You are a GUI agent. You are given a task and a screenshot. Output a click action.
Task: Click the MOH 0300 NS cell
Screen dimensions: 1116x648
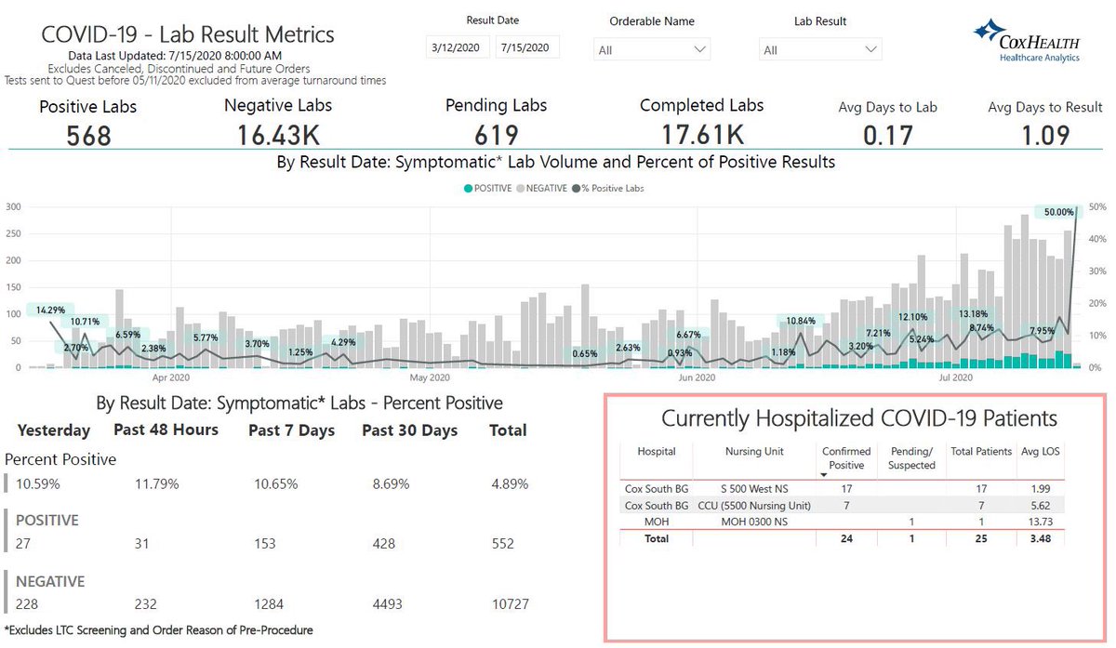coord(754,522)
